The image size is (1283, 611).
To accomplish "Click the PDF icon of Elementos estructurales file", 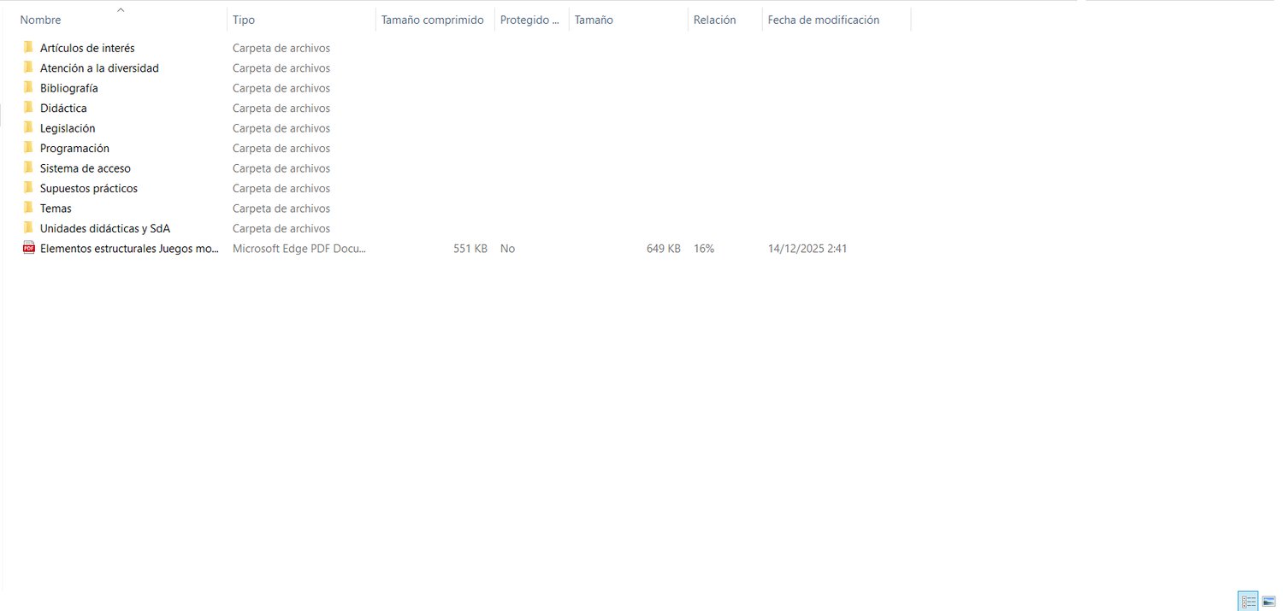I will pyautogui.click(x=29, y=248).
